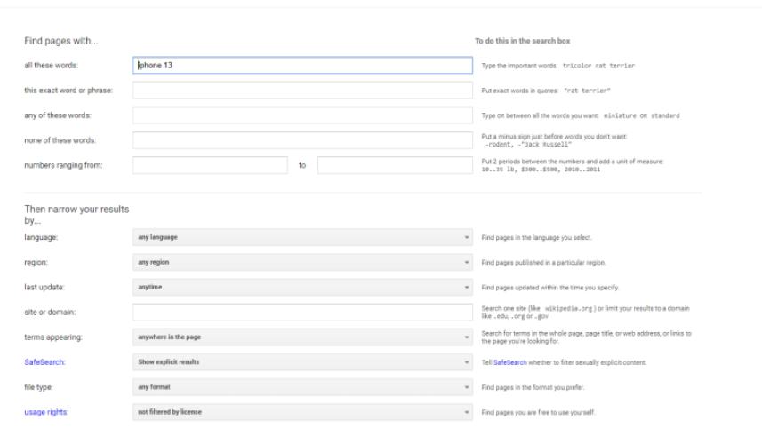Open the 'any language' dropdown
Screen dimensions: 762x428
coord(302,238)
